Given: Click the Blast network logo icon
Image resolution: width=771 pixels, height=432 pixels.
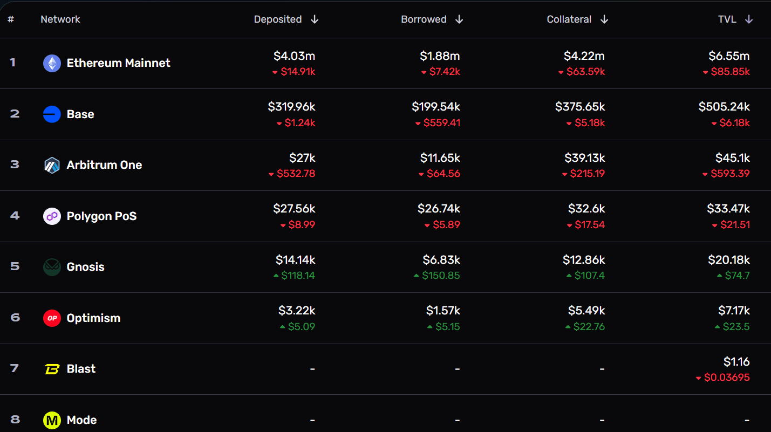Looking at the screenshot, I should [52, 369].
